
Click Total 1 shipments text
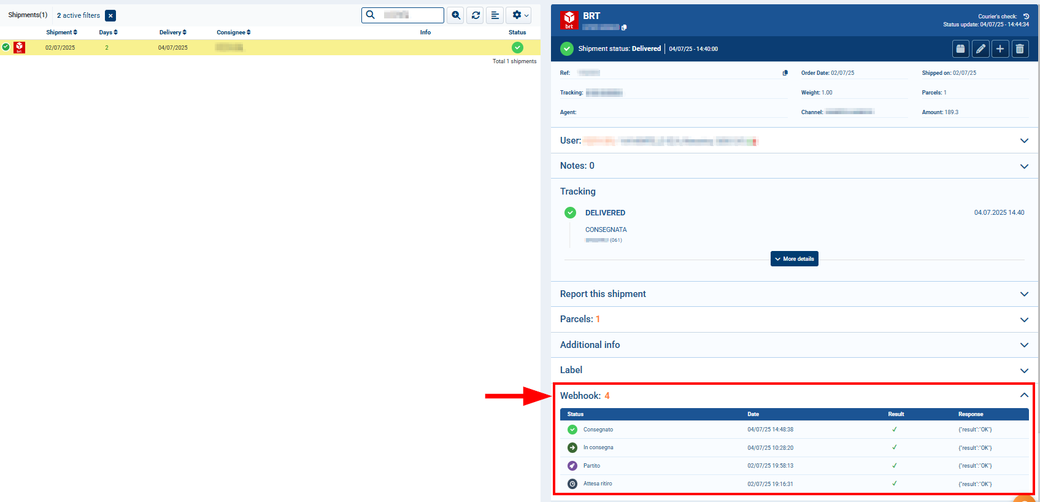point(514,61)
